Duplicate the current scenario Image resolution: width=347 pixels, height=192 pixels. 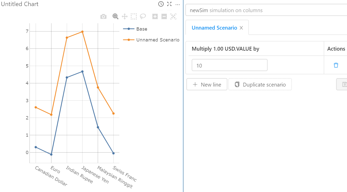pos(260,84)
